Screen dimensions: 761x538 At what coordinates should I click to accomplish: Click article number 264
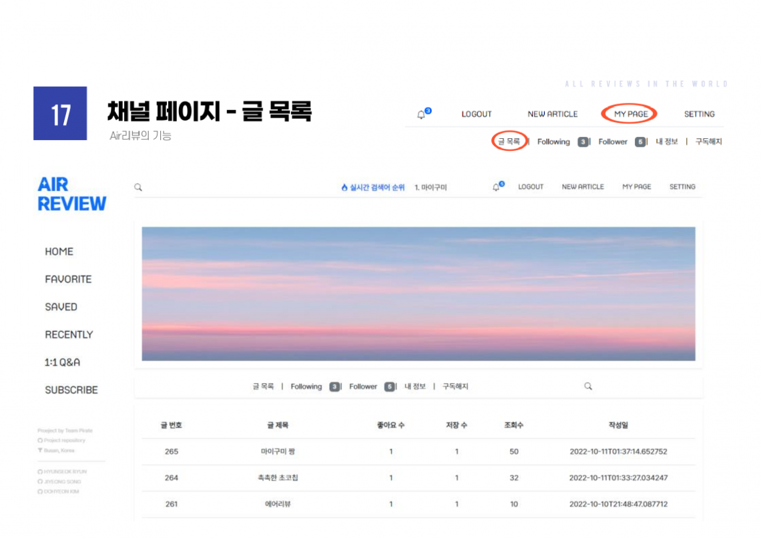coord(172,478)
